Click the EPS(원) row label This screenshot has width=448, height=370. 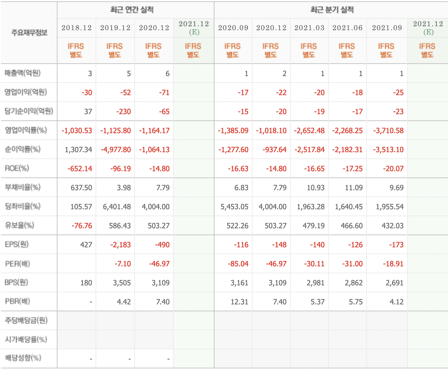point(17,244)
